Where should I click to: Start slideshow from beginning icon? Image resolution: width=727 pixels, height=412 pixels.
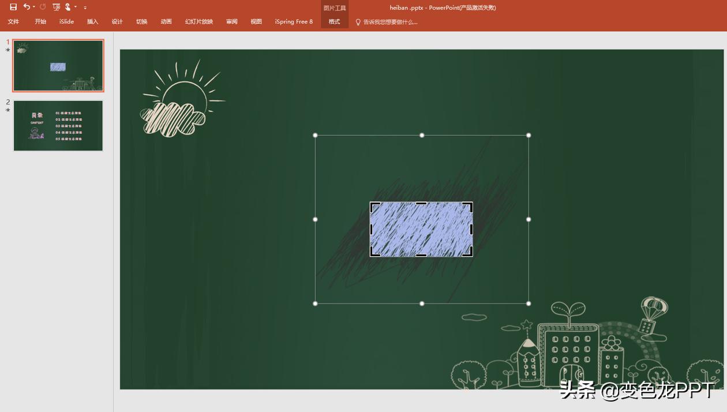click(56, 7)
